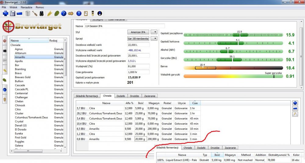The width and height of the screenshot is (305, 163).
Task: Open the equipment kettle icon in toolbar
Action: [x=28, y=13]
